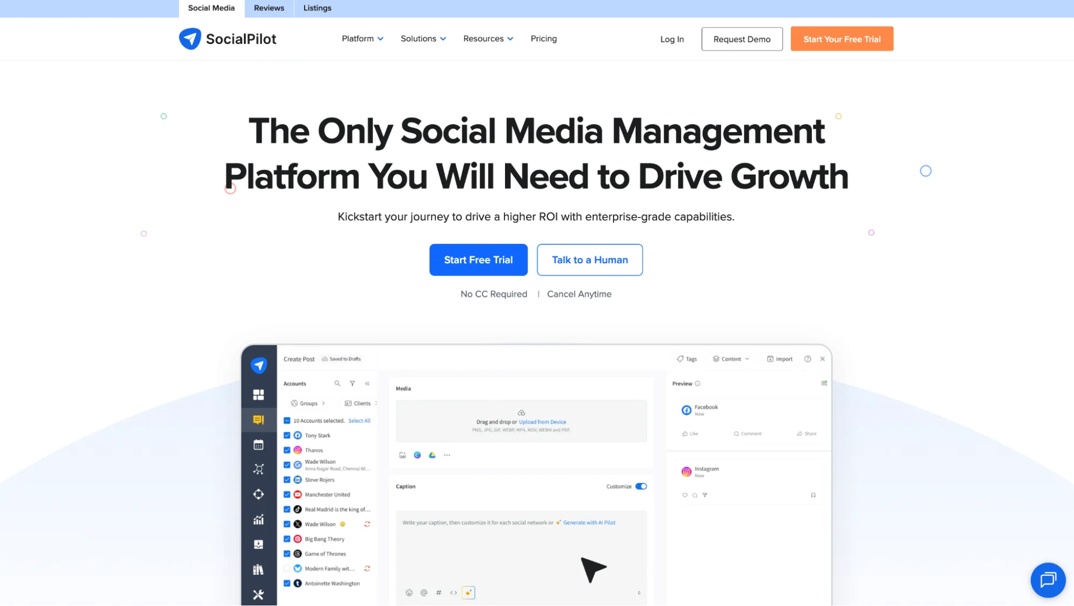The image size is (1074, 606).
Task: Uncheck the Tony Stark account
Action: [x=286, y=435]
